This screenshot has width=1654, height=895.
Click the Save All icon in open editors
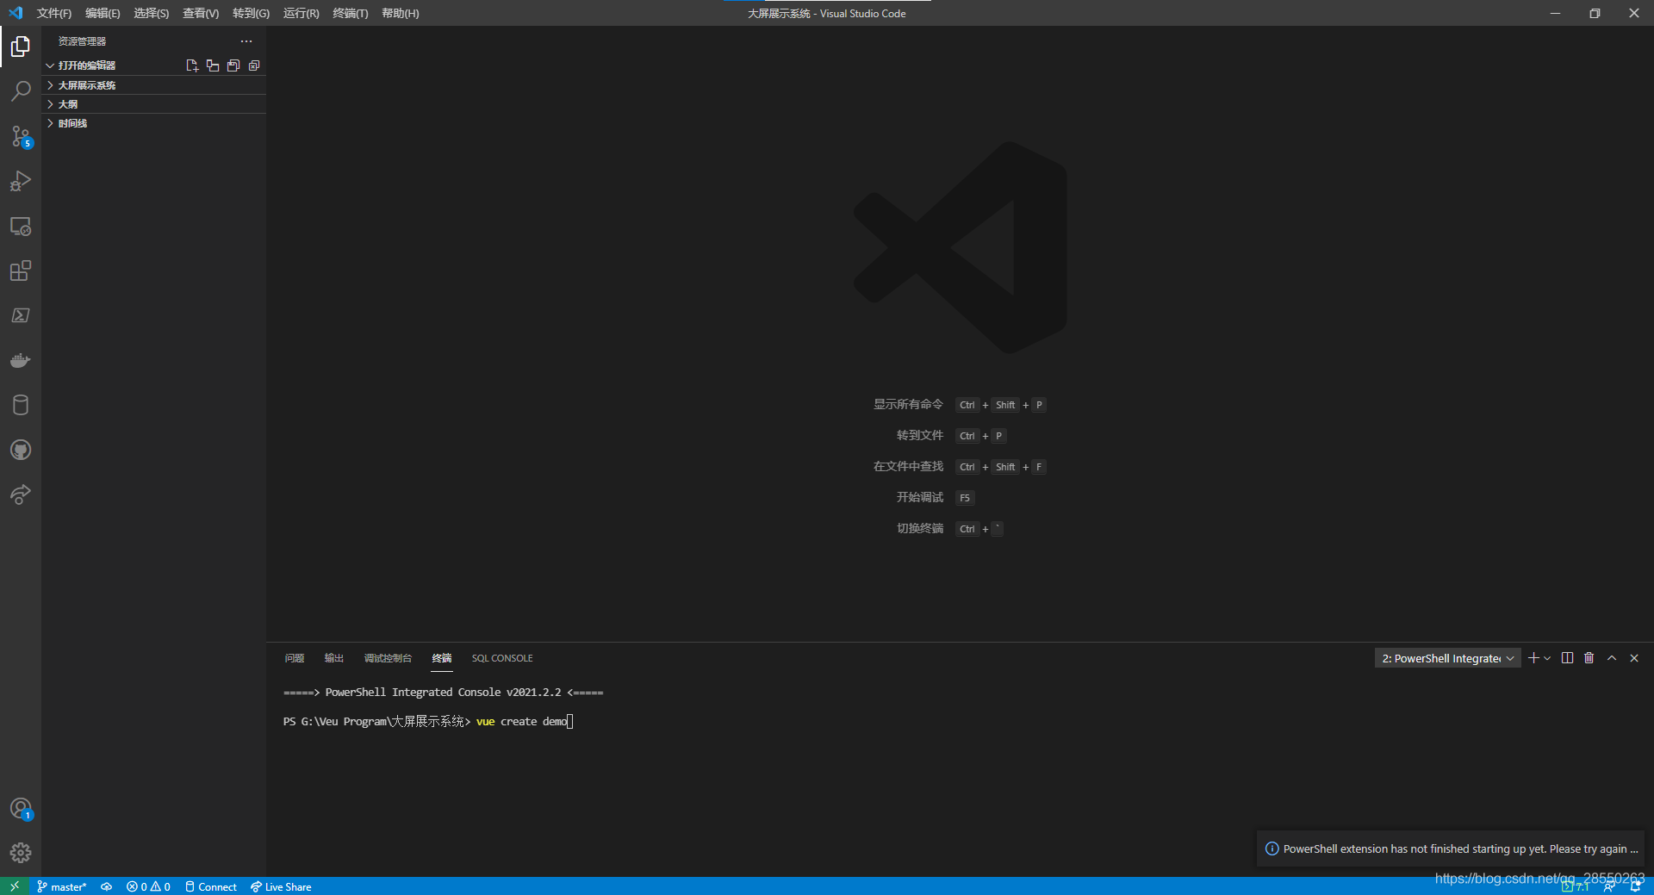233,65
